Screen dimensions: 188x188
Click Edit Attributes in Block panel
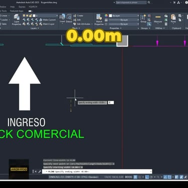point(82,24)
